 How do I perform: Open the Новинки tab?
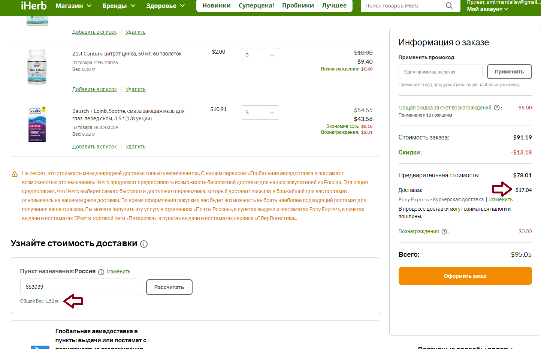pos(217,6)
